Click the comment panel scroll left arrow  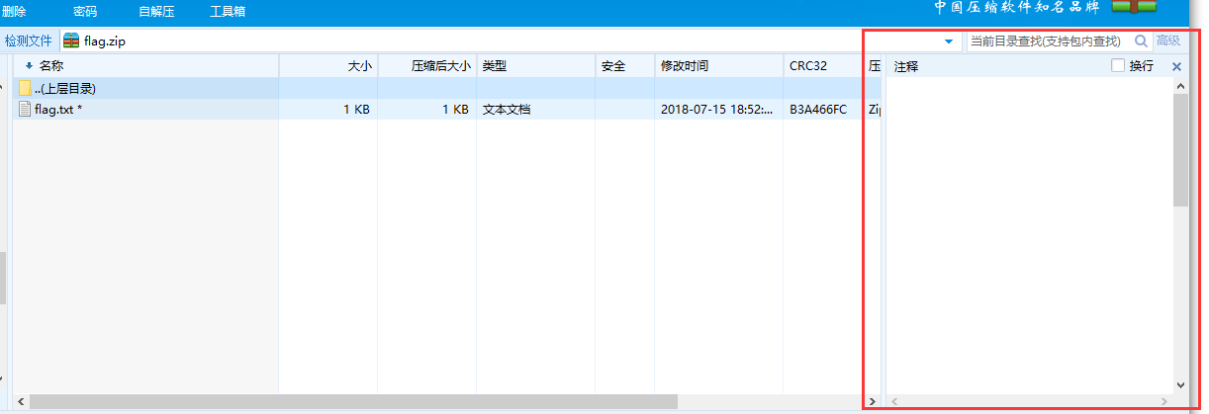click(894, 402)
